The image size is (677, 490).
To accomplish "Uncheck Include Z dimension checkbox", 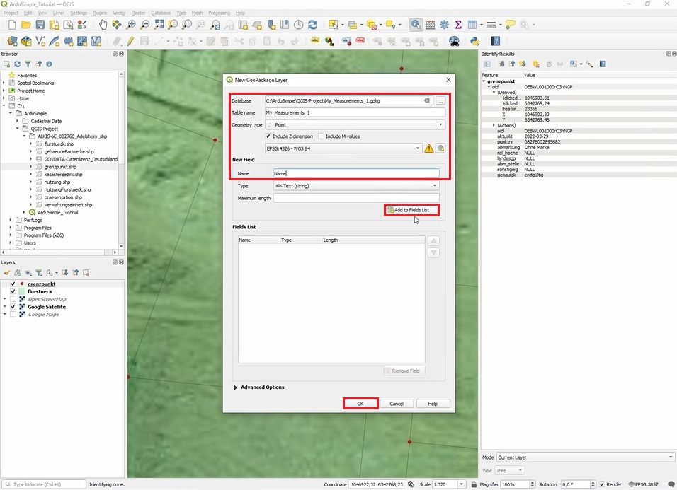I will click(268, 136).
